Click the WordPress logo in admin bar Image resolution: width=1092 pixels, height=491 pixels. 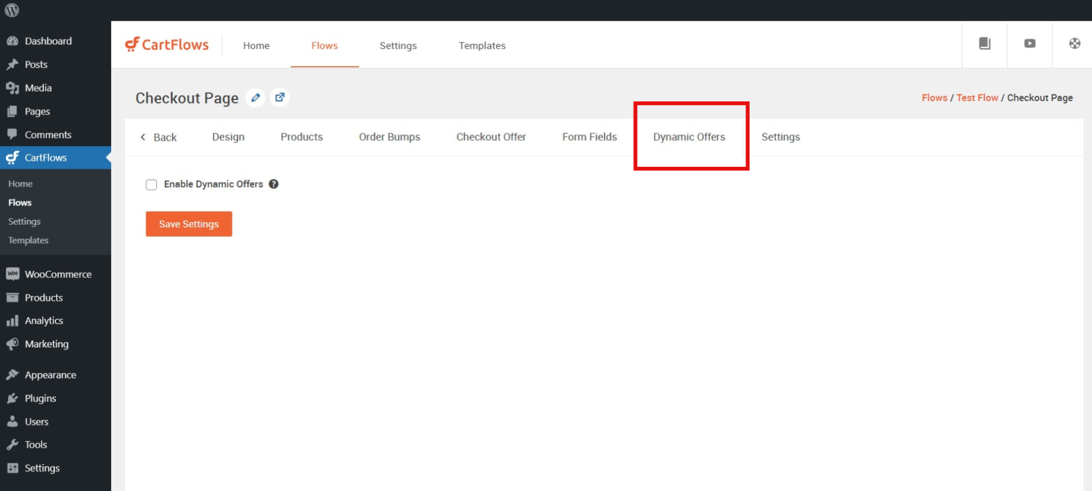click(x=12, y=10)
